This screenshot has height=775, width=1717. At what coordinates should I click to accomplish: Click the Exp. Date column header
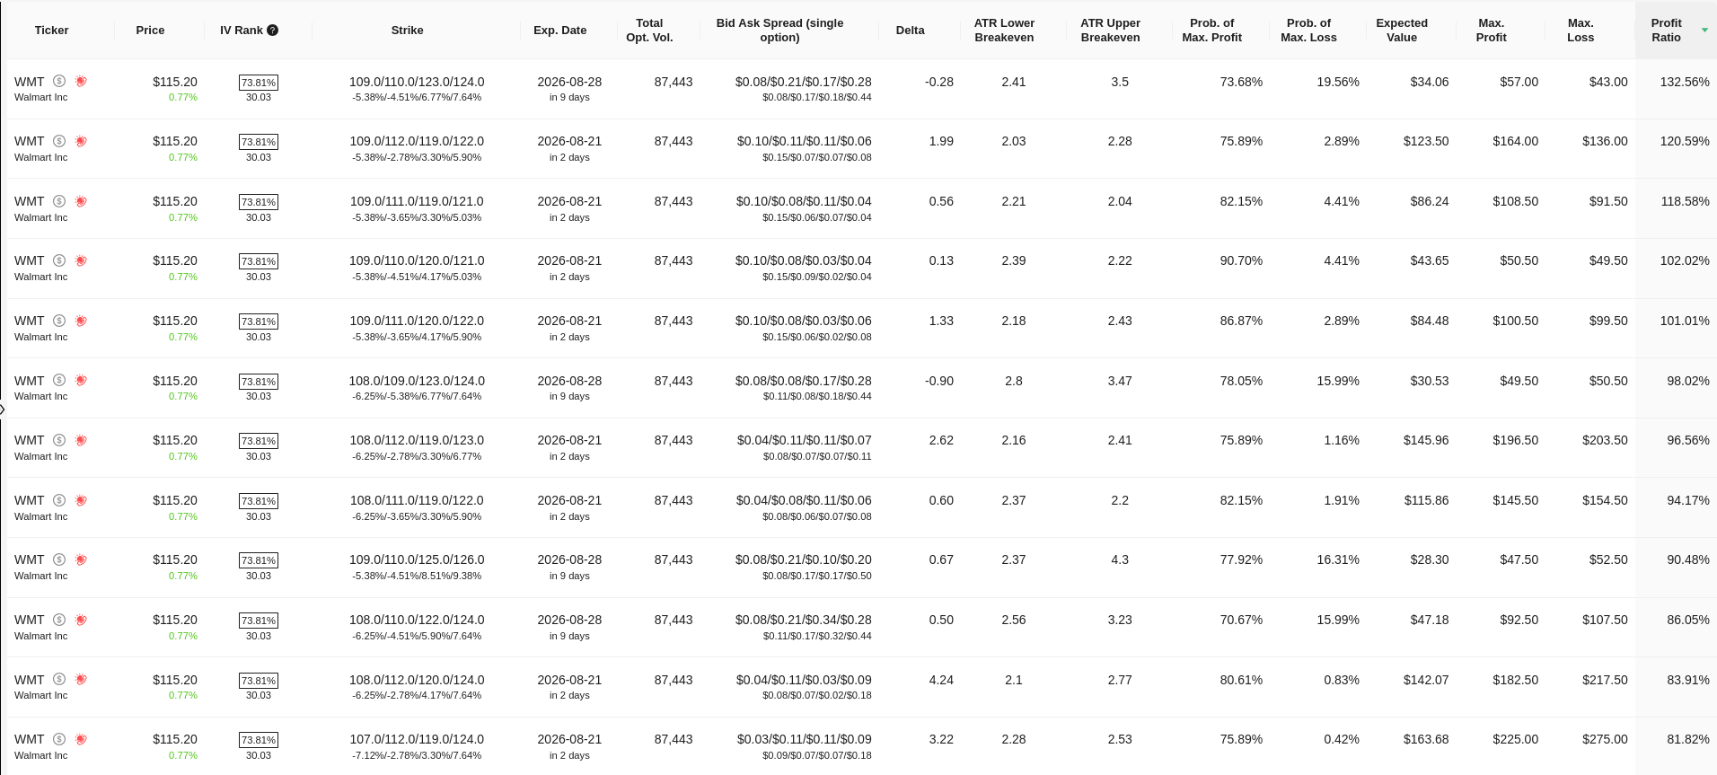pyautogui.click(x=559, y=31)
